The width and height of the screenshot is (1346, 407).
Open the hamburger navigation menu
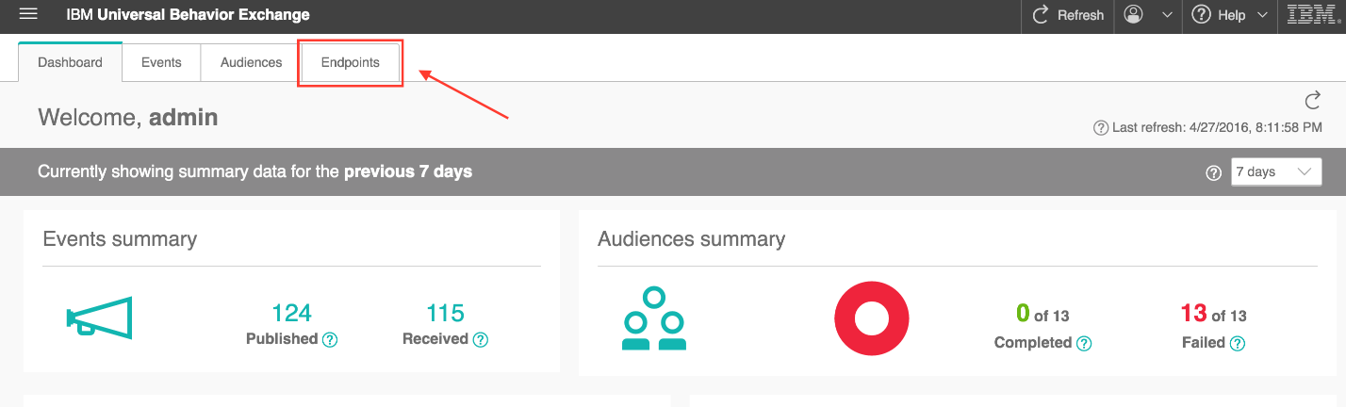[28, 14]
